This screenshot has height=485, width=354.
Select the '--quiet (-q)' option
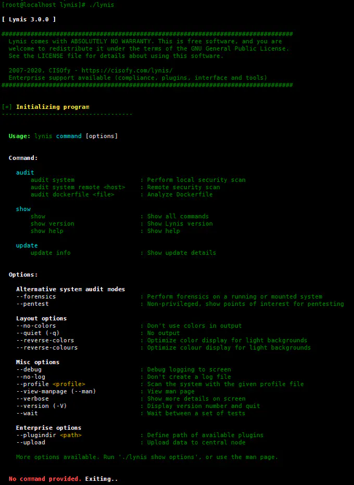(37, 333)
